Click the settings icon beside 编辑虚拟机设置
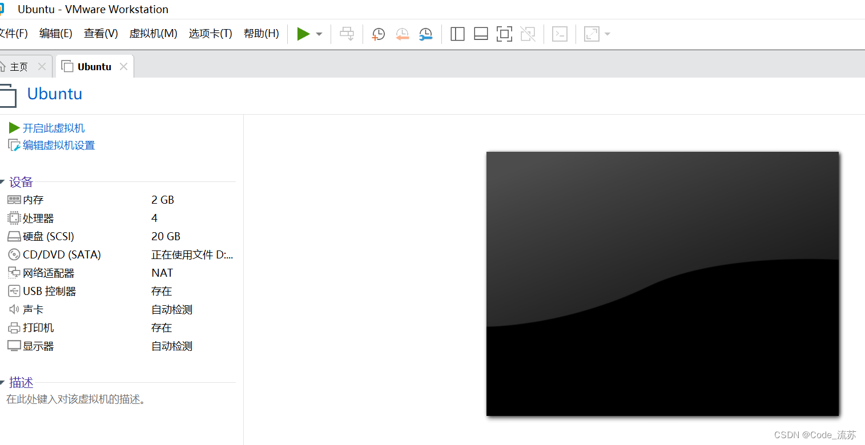This screenshot has width=865, height=445. (14, 145)
